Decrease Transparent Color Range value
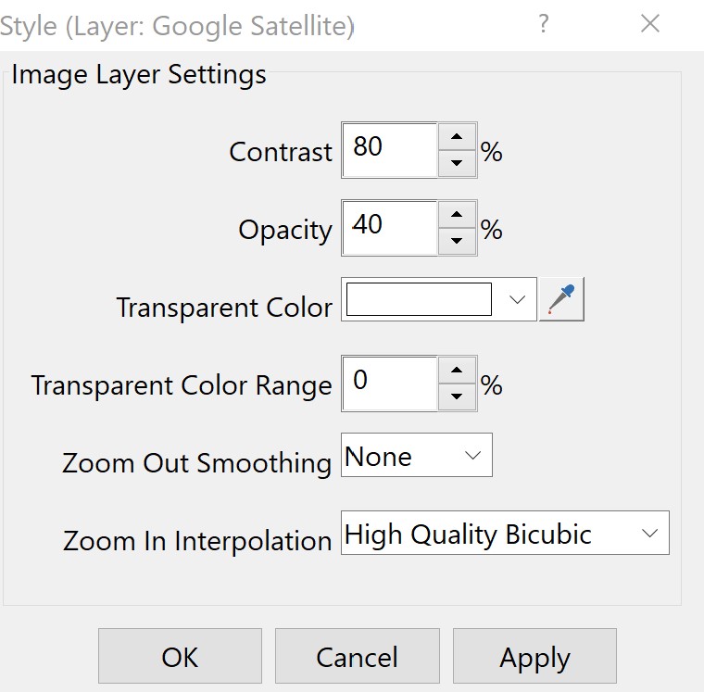The image size is (704, 692). tap(456, 396)
